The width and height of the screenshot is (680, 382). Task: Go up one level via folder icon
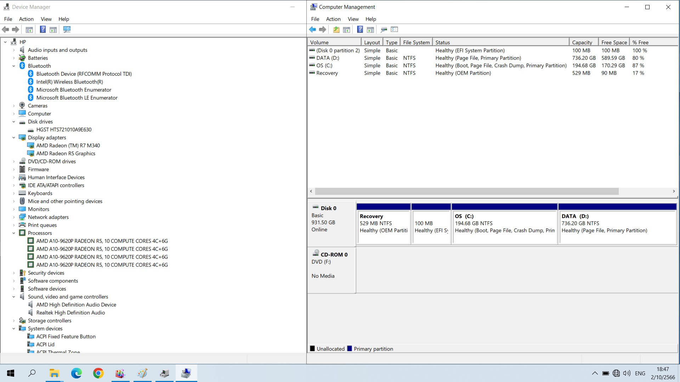336,30
